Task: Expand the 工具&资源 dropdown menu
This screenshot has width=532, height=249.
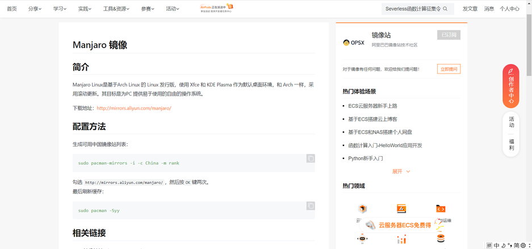Action: (116, 9)
